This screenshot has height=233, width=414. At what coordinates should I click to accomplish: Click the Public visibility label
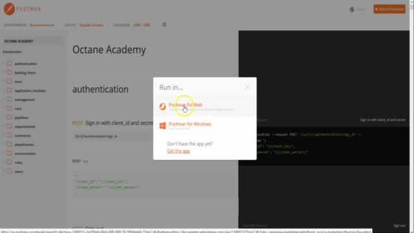pyautogui.click(x=360, y=10)
